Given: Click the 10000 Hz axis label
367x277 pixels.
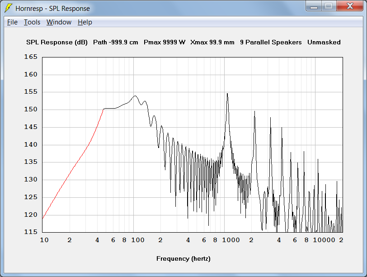Looking at the screenshot, I should [324, 240].
